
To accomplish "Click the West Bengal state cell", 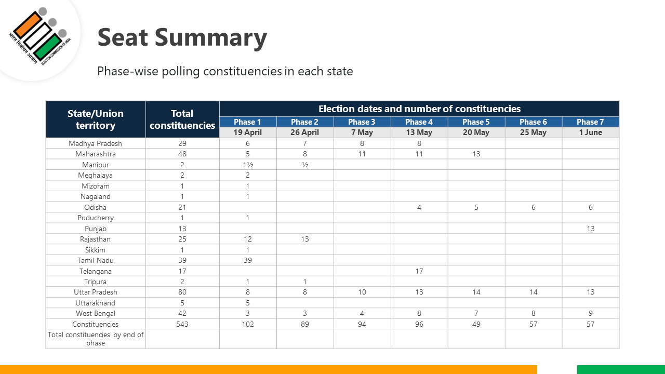I will coord(96,313).
